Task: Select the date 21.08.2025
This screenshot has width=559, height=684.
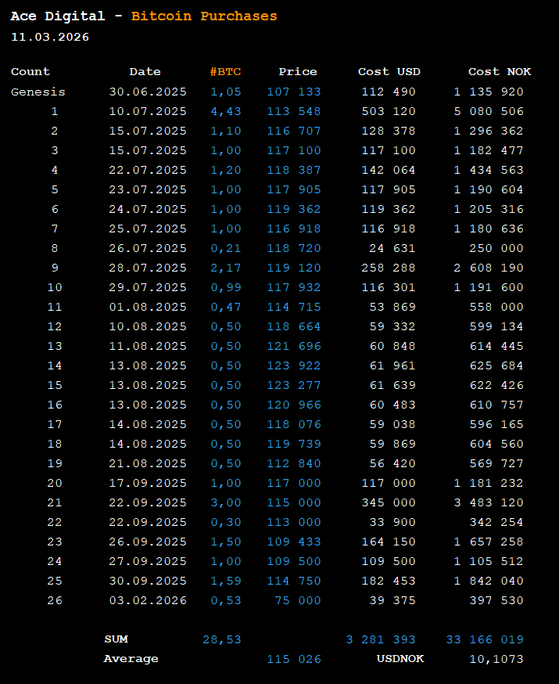Action: 148,463
